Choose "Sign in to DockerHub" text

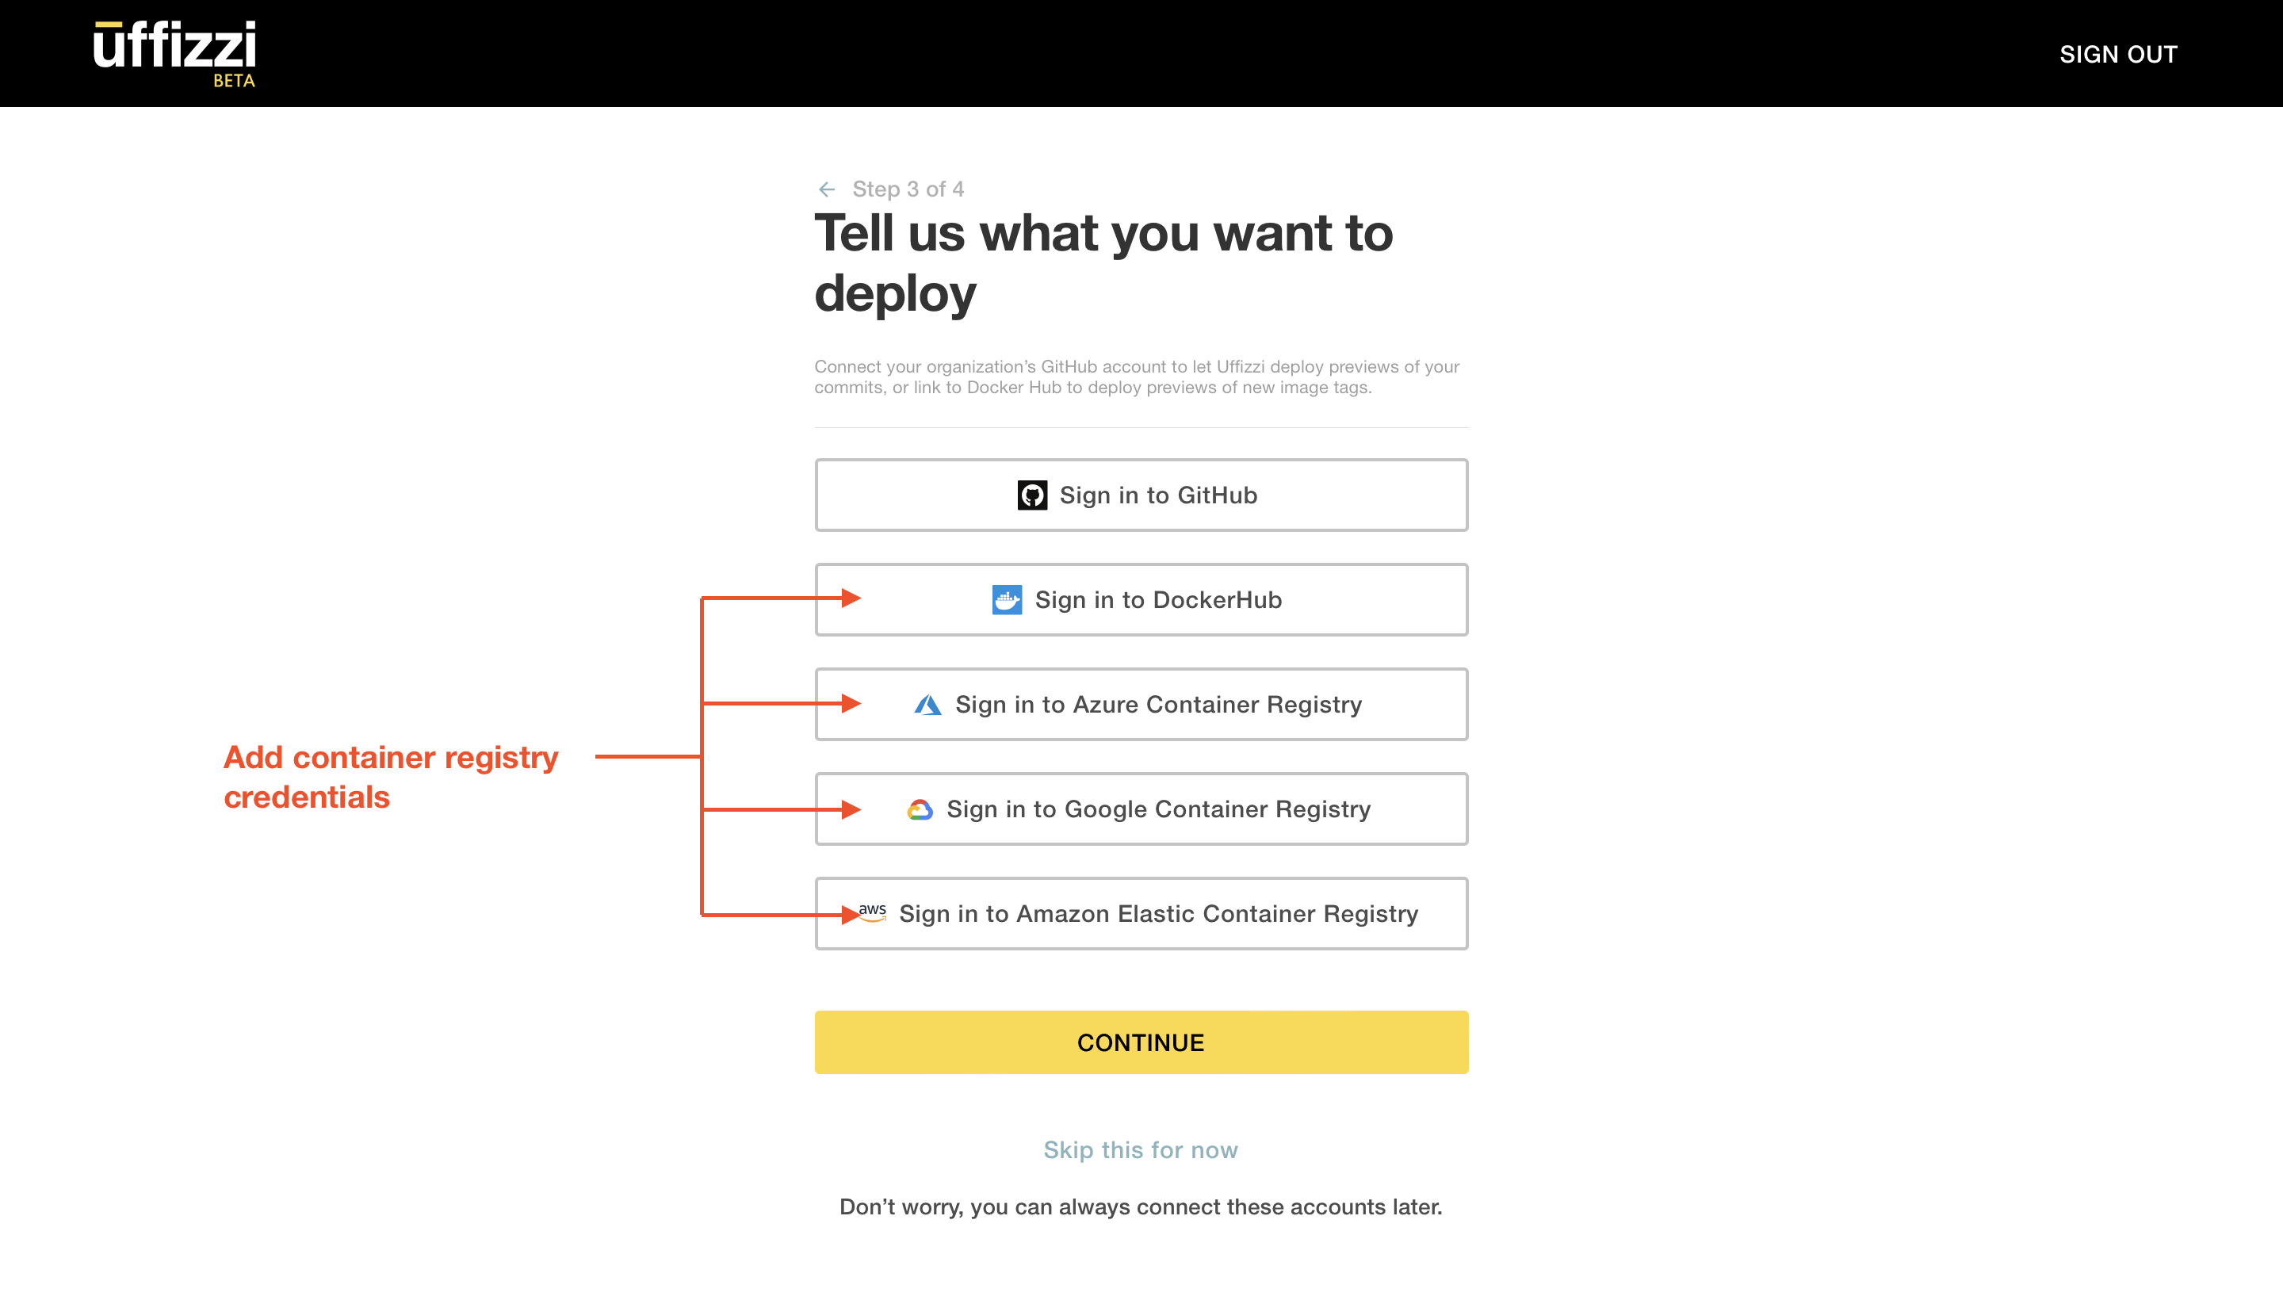1158,600
